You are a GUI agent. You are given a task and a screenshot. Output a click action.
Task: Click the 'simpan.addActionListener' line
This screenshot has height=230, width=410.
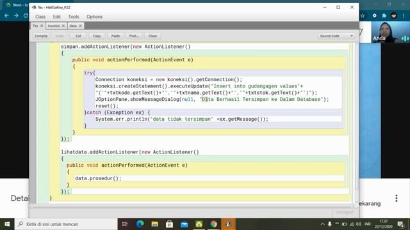pyautogui.click(x=126, y=47)
